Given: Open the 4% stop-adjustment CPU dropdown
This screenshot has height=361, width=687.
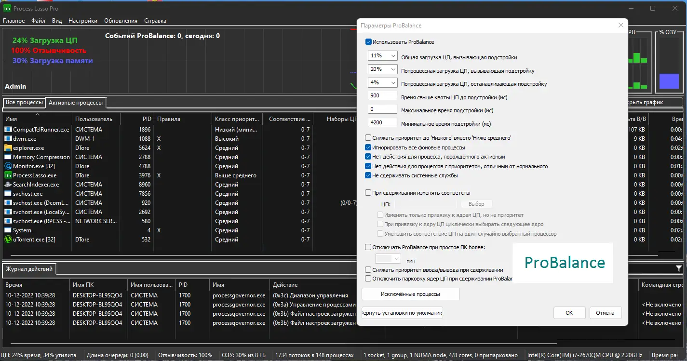Looking at the screenshot, I should point(382,83).
